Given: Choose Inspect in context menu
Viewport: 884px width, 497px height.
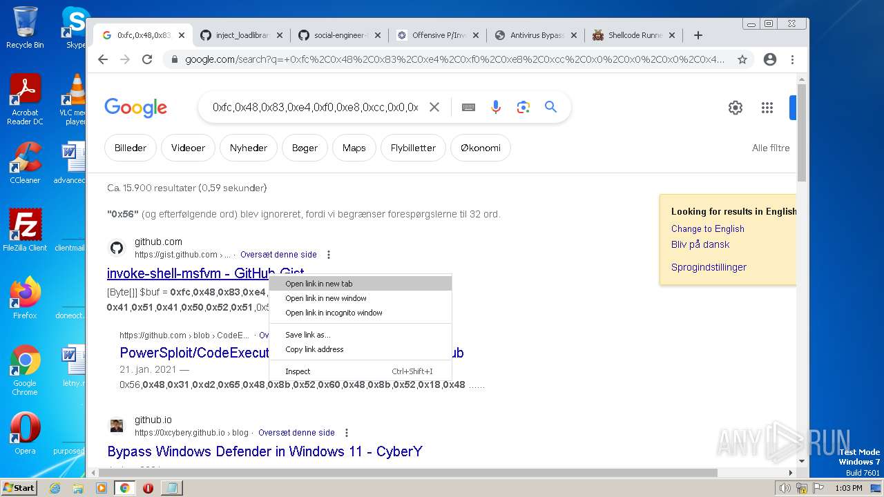Looking at the screenshot, I should point(361,371).
